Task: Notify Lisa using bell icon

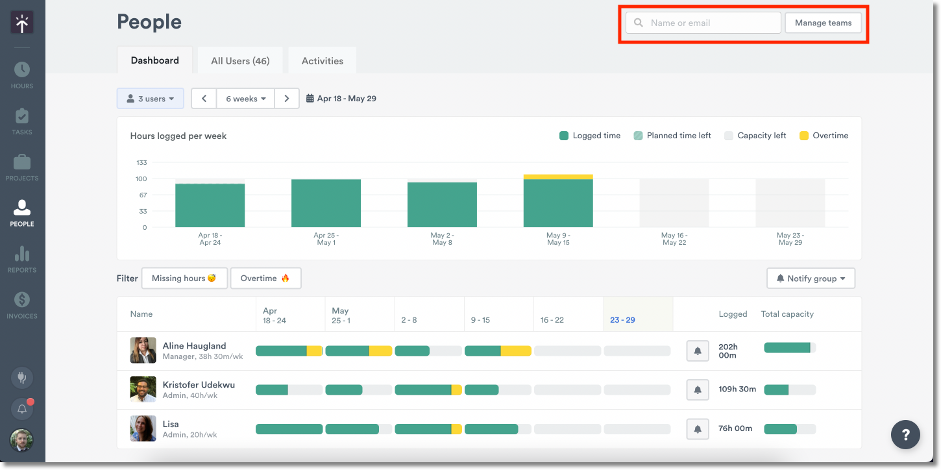Action: [698, 429]
